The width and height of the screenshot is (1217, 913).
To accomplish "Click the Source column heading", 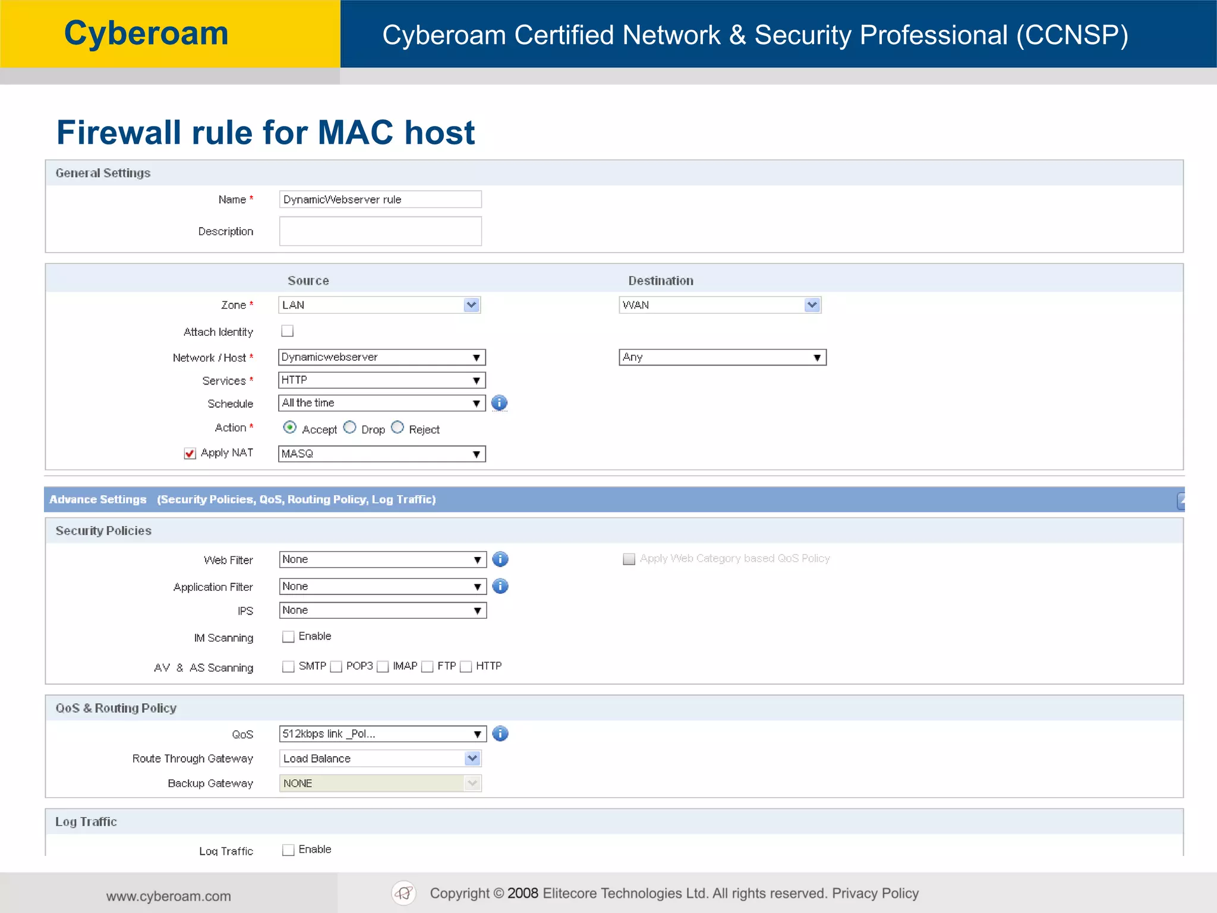I will [308, 281].
